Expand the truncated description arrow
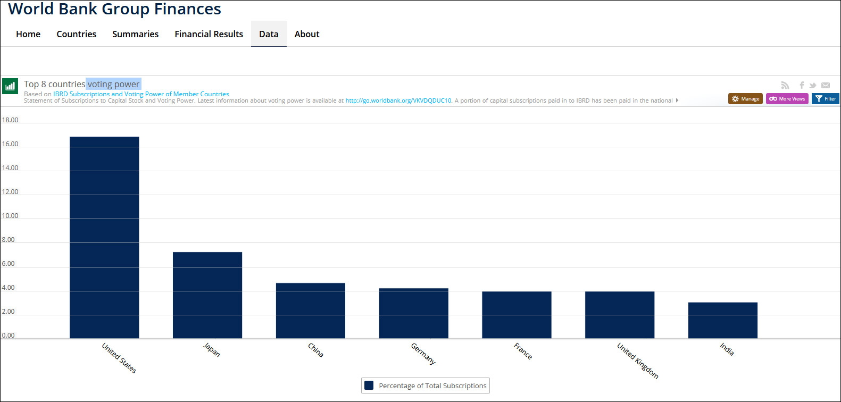The image size is (841, 402). click(677, 100)
